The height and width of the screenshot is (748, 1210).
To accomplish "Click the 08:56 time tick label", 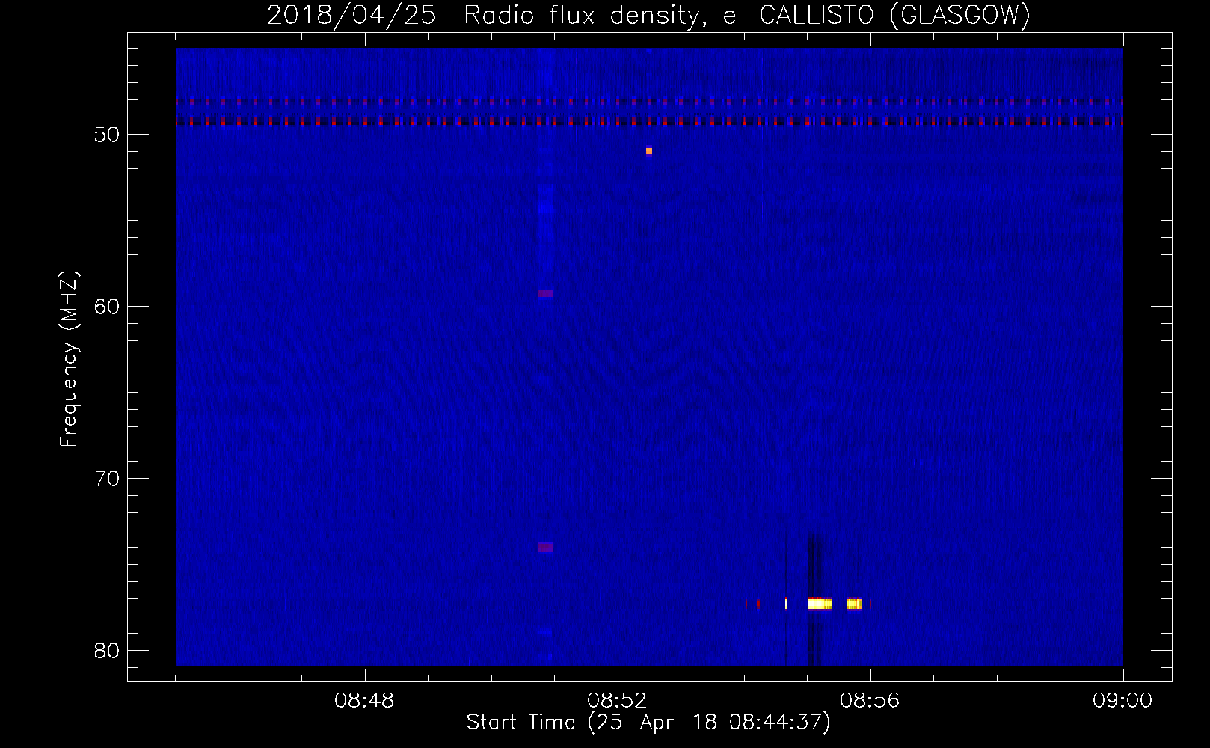I will point(870,701).
